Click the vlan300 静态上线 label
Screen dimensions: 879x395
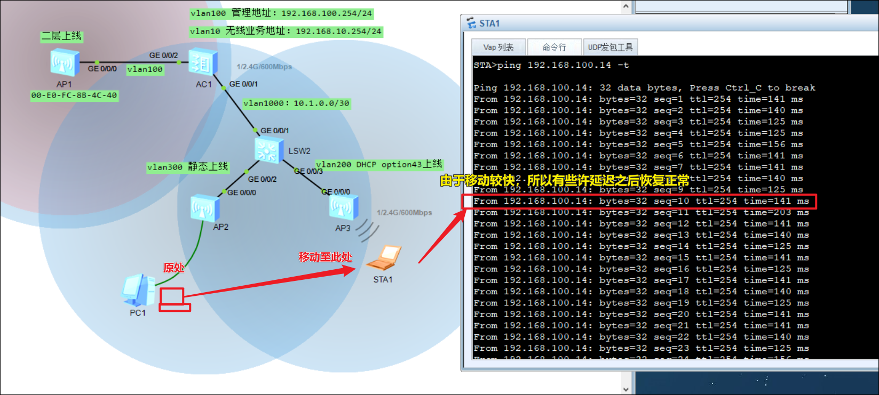pos(188,167)
